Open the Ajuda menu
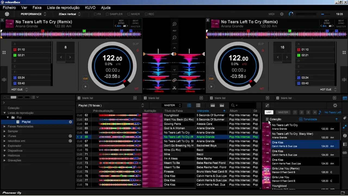This screenshot has width=348, height=196. [x=106, y=8]
